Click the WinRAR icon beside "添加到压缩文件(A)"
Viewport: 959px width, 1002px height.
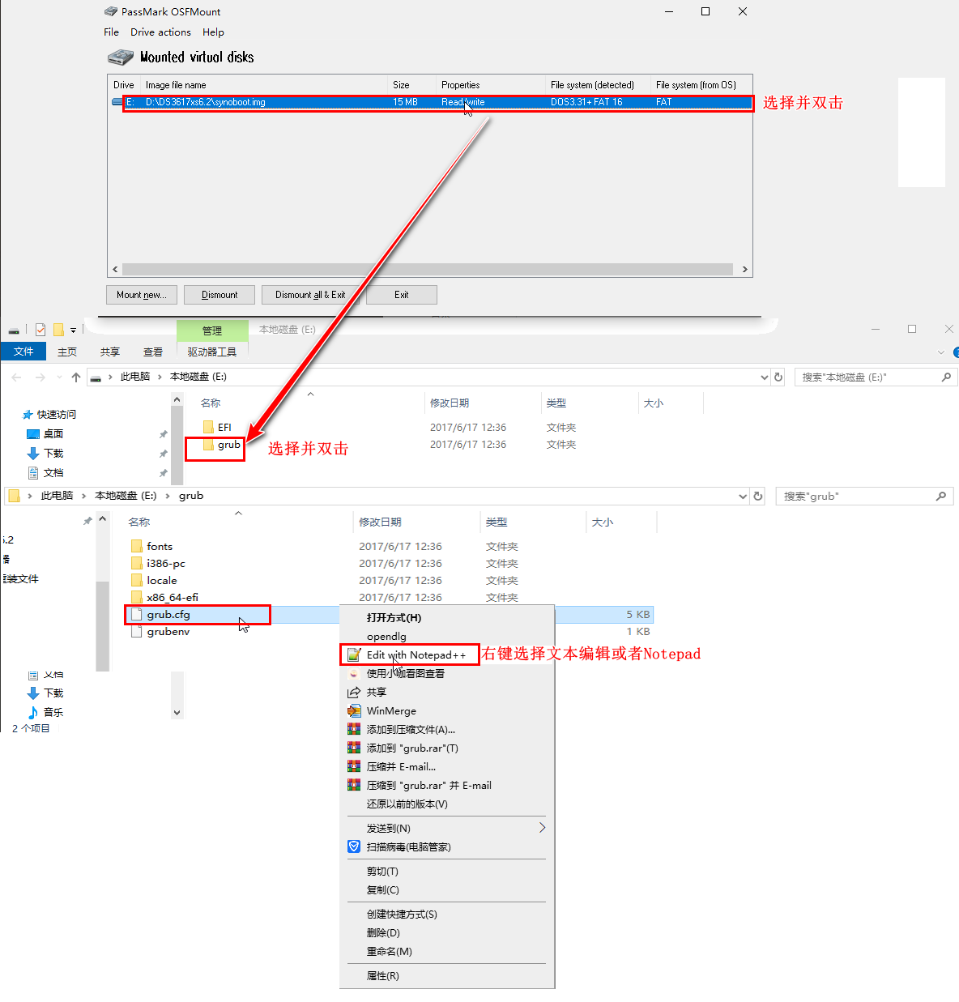354,729
